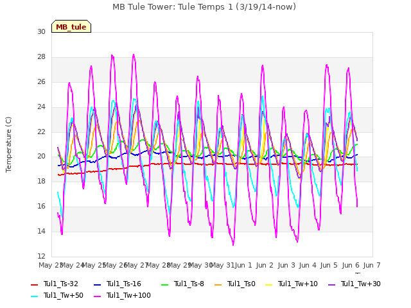Click the chart title text
This screenshot has height=308, width=411.
coord(204,7)
